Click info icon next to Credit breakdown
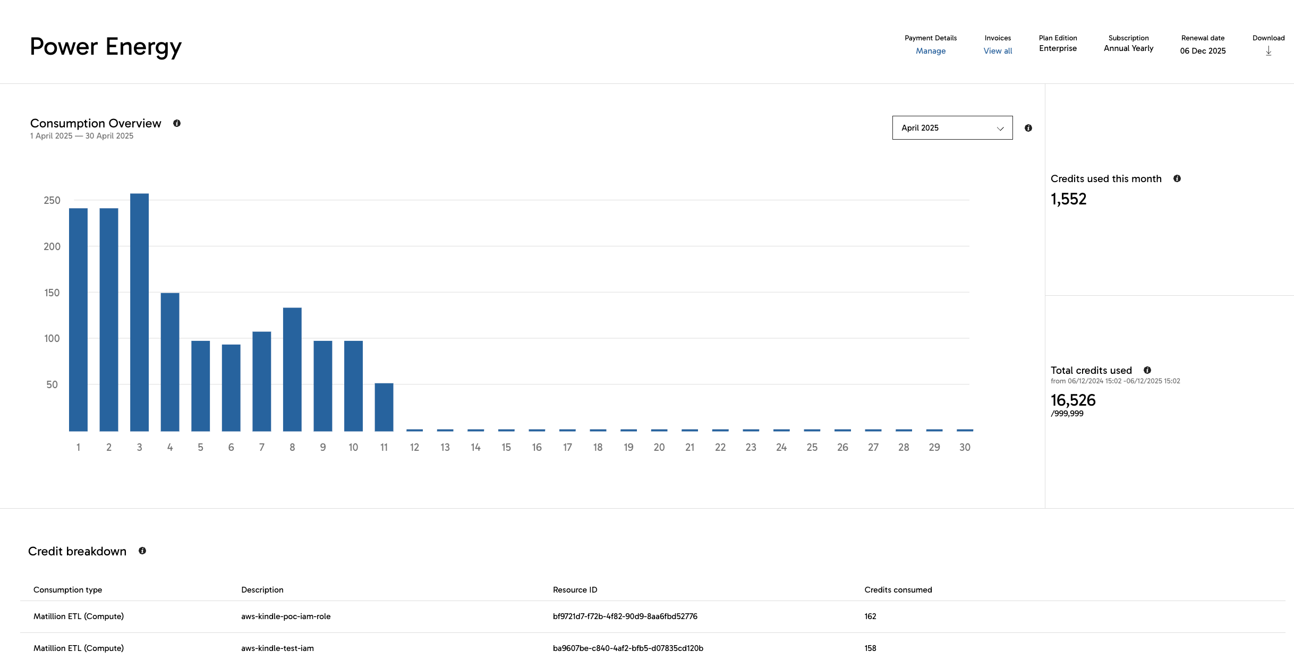Screen dimensions: 1294x660 pos(142,551)
